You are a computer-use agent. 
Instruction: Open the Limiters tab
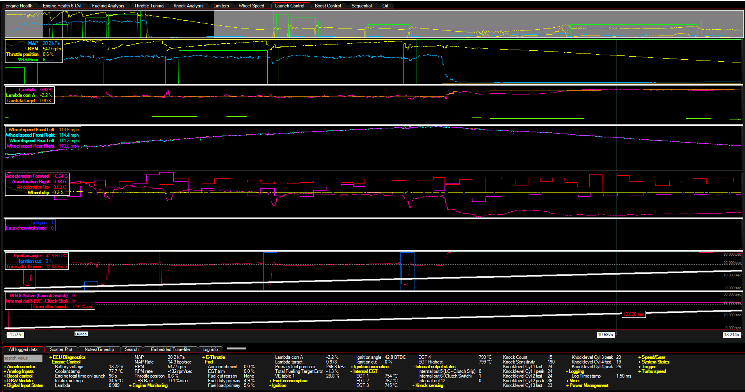coord(221,6)
